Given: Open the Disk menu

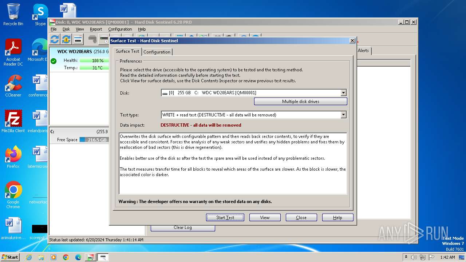Looking at the screenshot, I should click(x=66, y=29).
